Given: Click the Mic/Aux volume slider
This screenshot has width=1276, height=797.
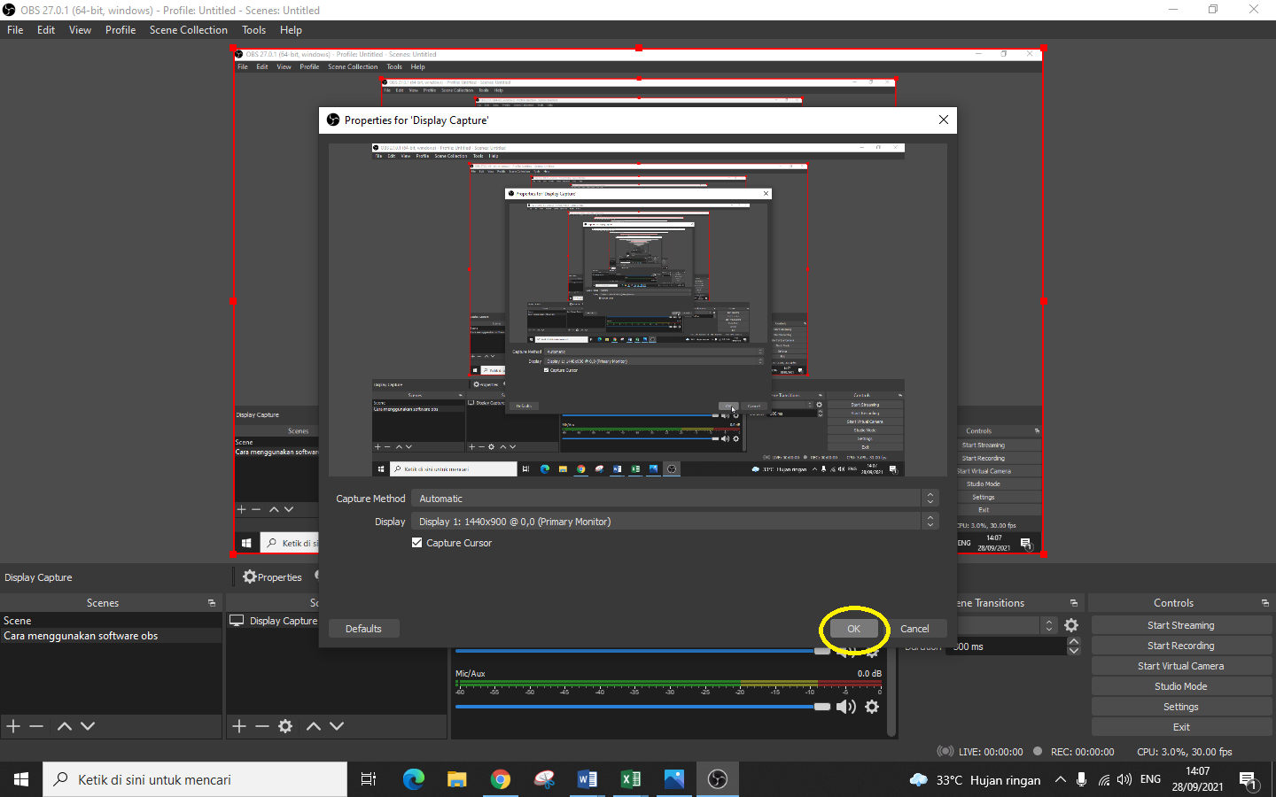Looking at the screenshot, I should (638, 707).
